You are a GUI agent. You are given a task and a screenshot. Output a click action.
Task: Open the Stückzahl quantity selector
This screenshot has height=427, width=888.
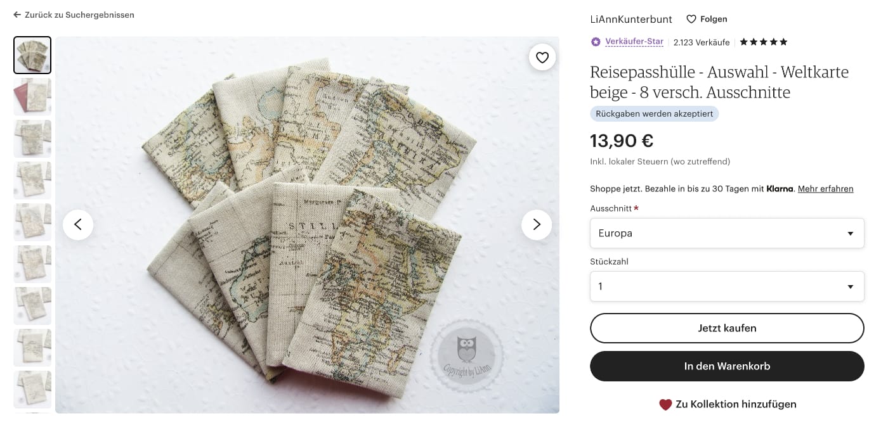[x=727, y=286]
